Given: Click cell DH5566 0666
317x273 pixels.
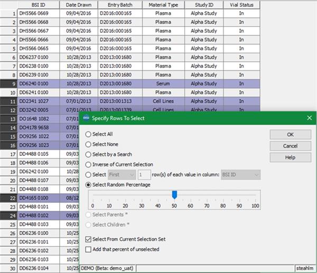Looking at the screenshot, I should [x=39, y=40].
